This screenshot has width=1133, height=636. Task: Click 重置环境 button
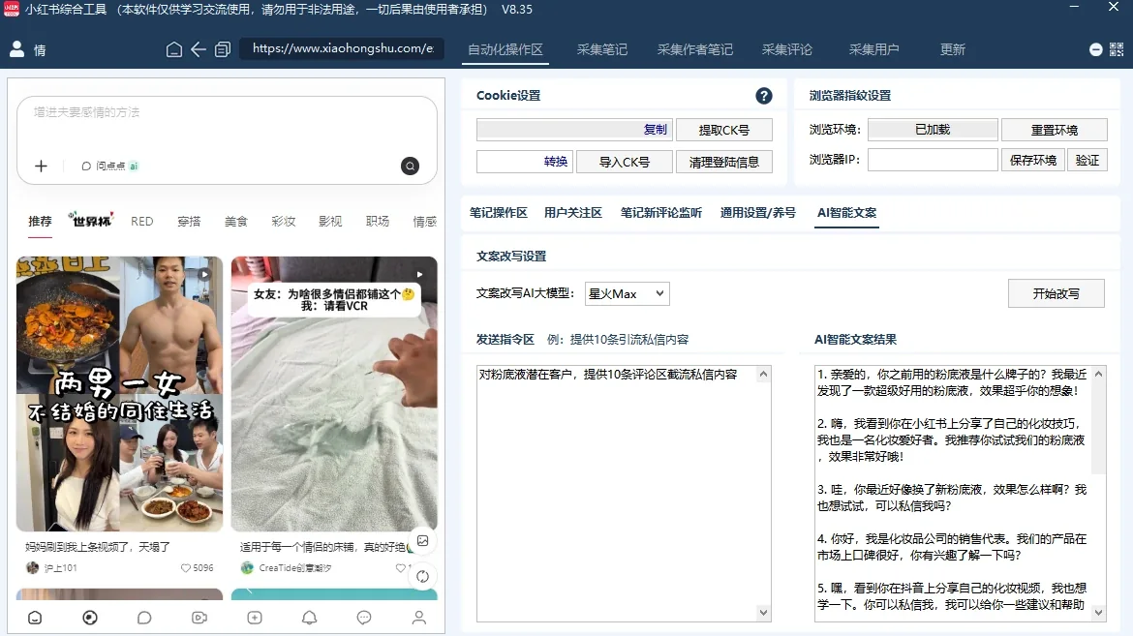[1055, 130]
